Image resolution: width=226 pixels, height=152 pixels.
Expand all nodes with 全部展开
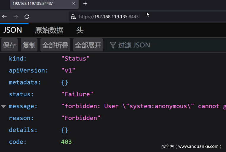(x=88, y=45)
